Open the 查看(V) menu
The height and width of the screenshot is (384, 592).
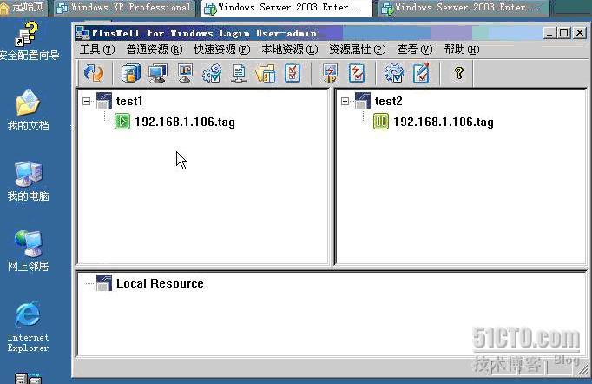coord(415,50)
